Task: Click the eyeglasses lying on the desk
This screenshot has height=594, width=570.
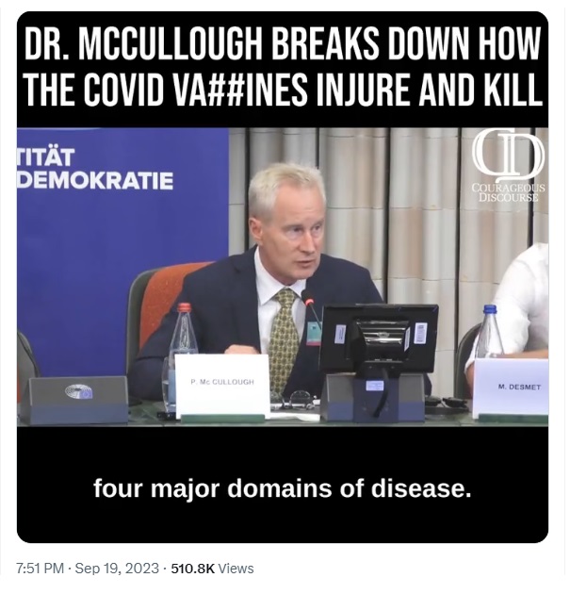Action: [299, 401]
